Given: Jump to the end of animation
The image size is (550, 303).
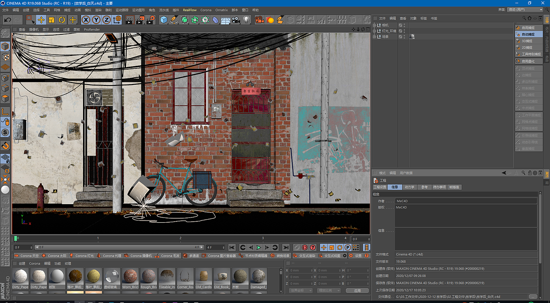Looking at the screenshot, I should [x=286, y=248].
